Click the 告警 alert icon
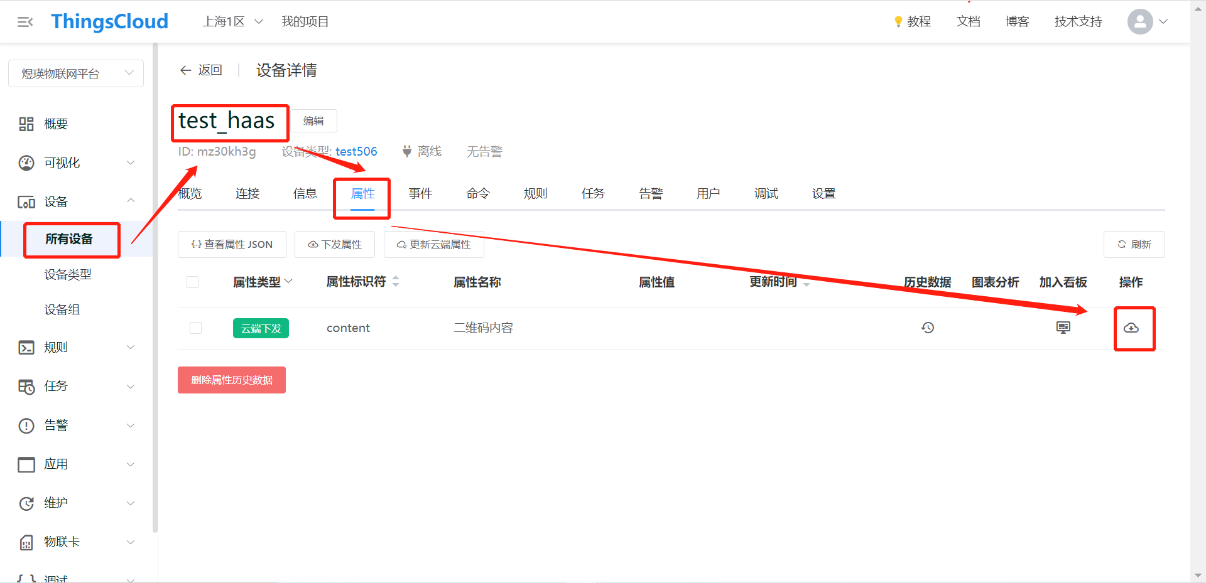The image size is (1206, 583). click(26, 425)
